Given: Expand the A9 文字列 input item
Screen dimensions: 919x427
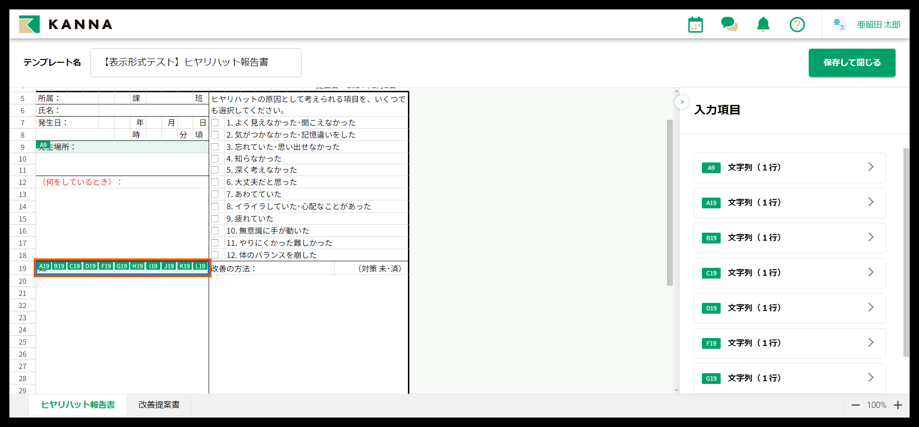Looking at the screenshot, I should pos(790,168).
